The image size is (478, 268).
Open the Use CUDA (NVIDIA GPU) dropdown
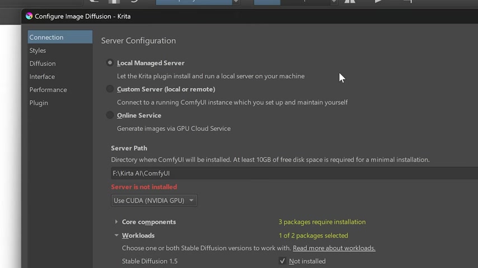click(x=154, y=200)
